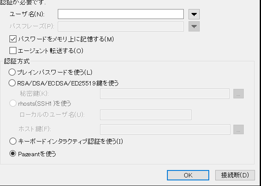Enable エージェント転送する(O) checkbox
Viewport: 261px width, 186px height.
pos(13,50)
